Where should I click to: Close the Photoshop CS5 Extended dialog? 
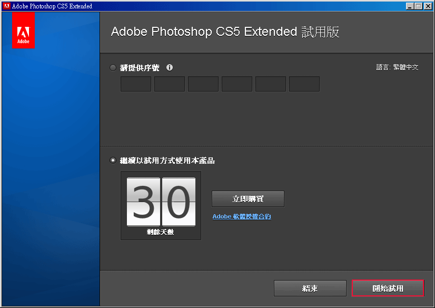coord(428,6)
